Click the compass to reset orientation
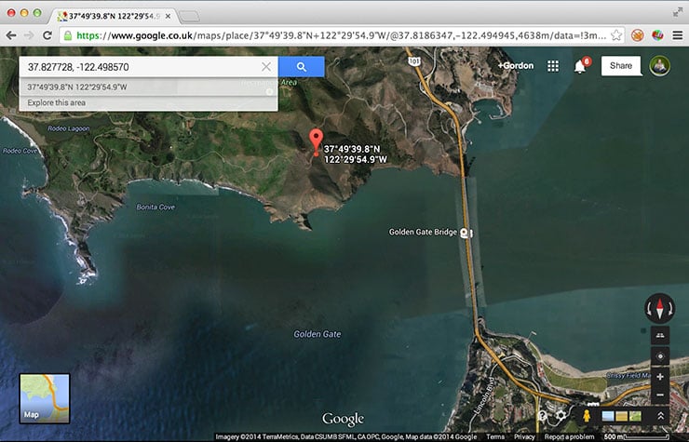689x442 pixels. (x=659, y=310)
